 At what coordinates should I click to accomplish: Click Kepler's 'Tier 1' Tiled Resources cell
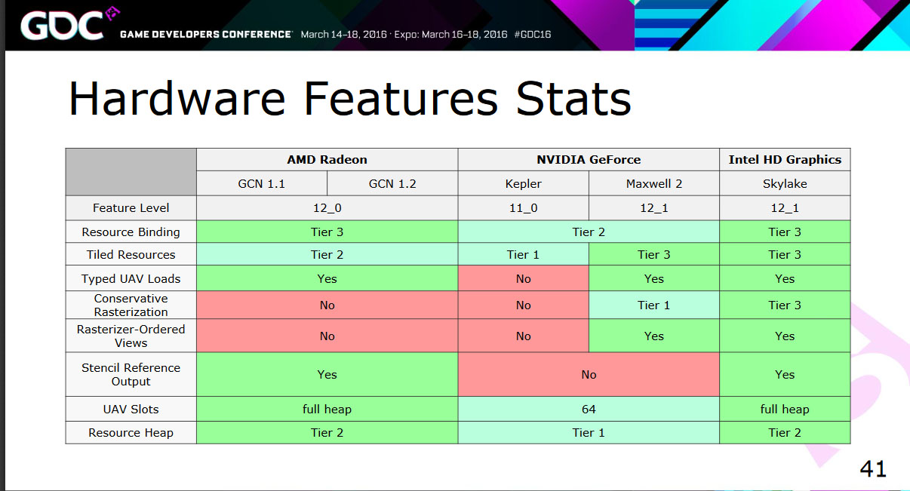(524, 254)
